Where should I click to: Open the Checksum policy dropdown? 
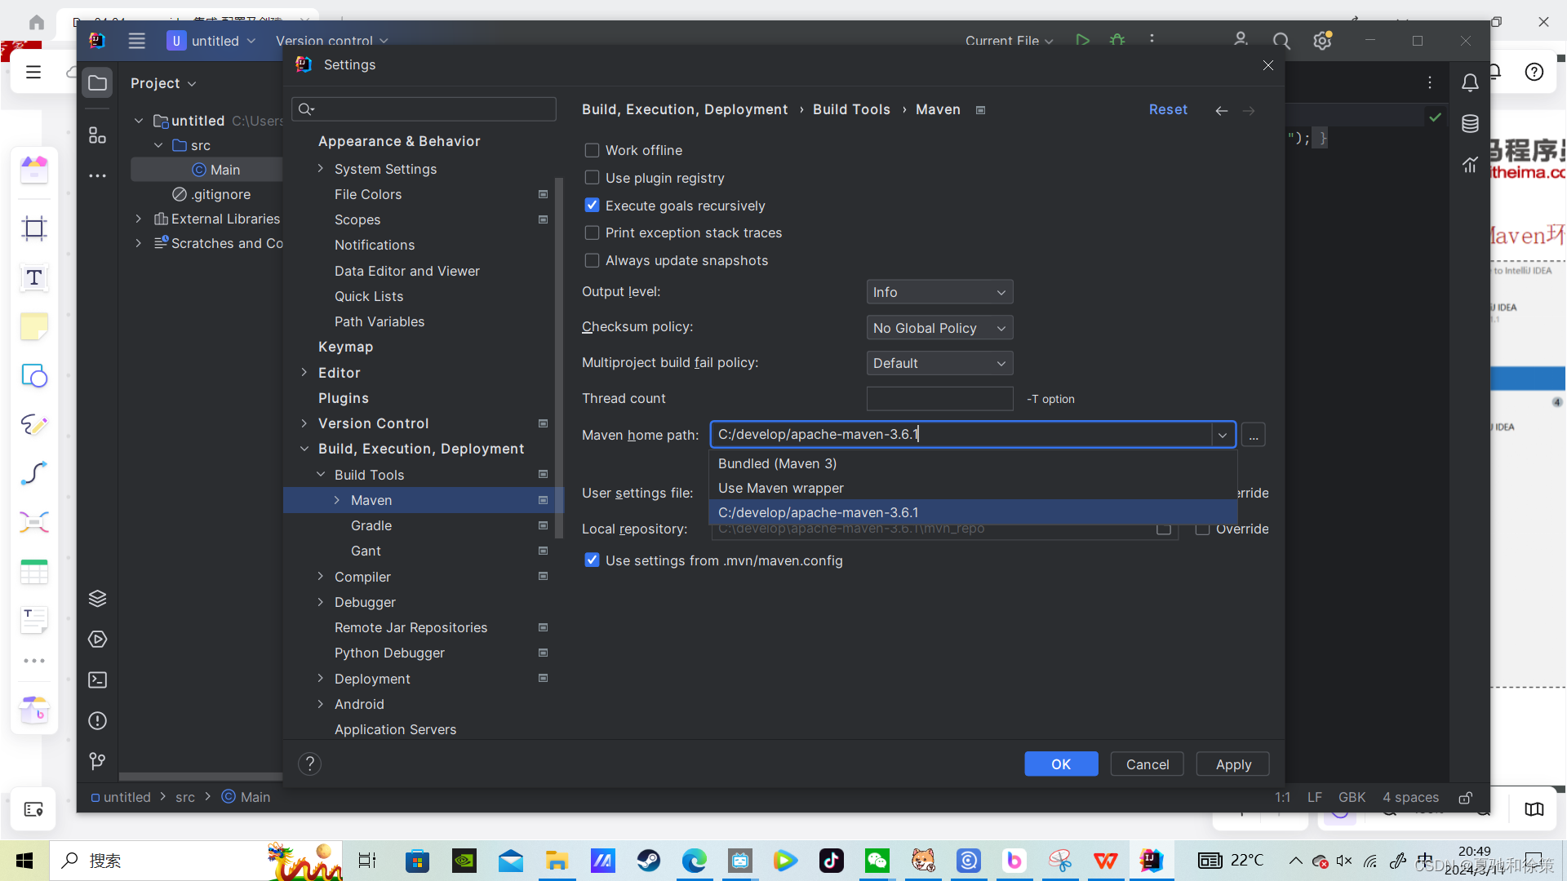click(x=939, y=328)
